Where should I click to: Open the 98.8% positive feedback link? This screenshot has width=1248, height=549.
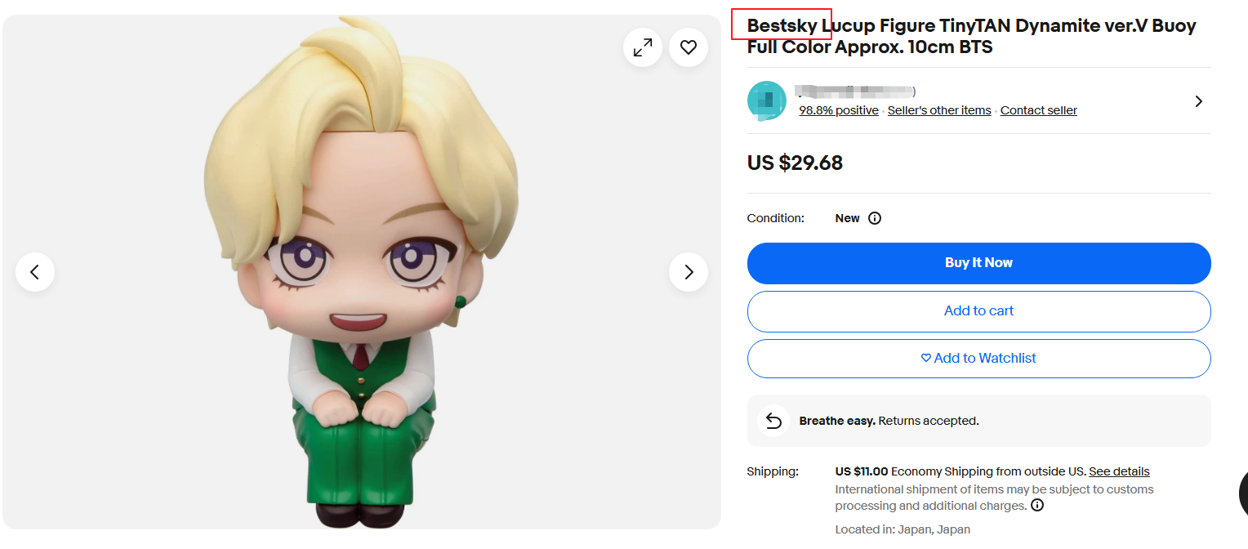(839, 110)
